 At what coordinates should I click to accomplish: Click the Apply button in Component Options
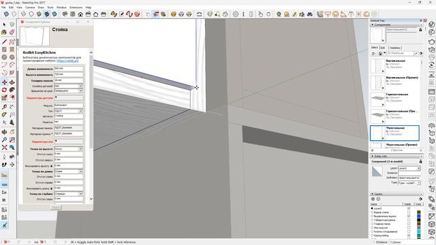point(56,207)
